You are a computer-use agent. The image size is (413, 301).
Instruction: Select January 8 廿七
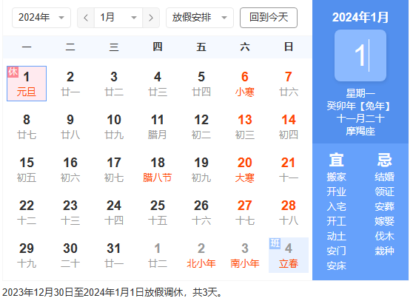coord(27,126)
